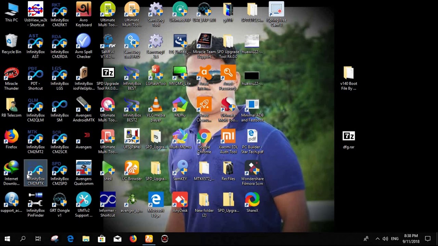Open the SamKEY shortcut
The height and width of the screenshot is (246, 438).
[x=180, y=171]
